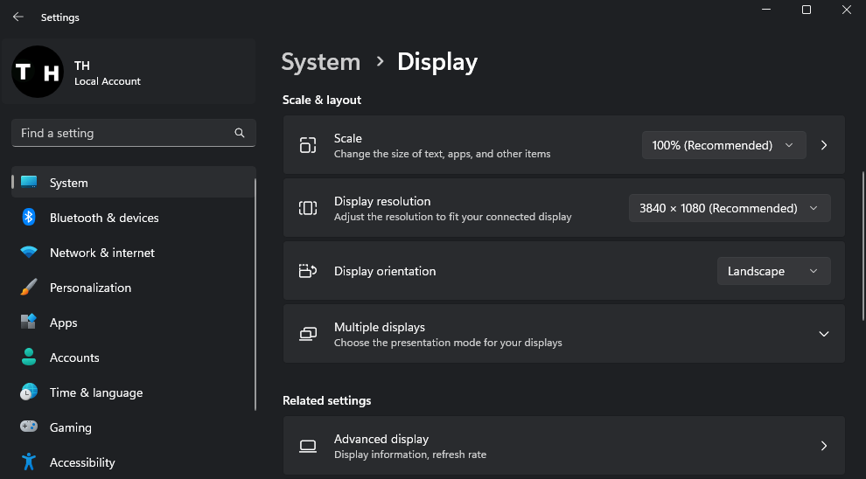The width and height of the screenshot is (866, 479).
Task: Open the Display orientation Landscape dropdown
Action: tap(773, 271)
